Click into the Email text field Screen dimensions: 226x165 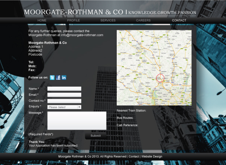click(64, 95)
